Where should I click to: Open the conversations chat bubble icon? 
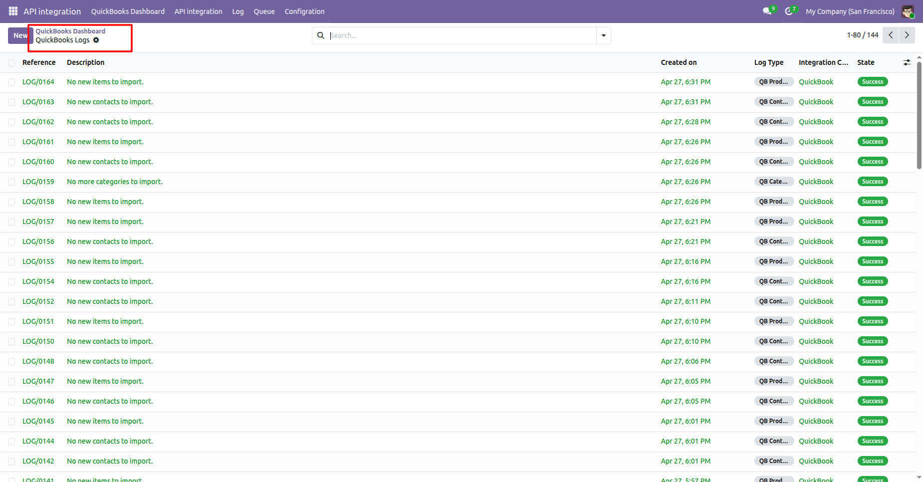(x=767, y=11)
